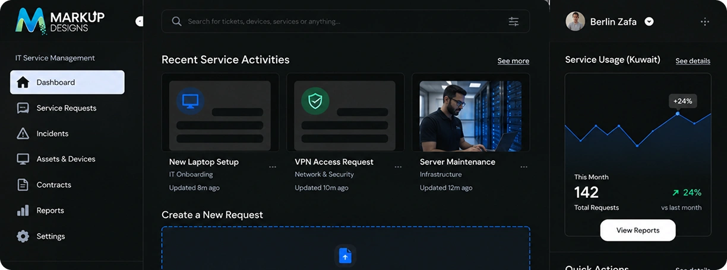
Task: Open Assets & Devices section
Action: (67, 159)
